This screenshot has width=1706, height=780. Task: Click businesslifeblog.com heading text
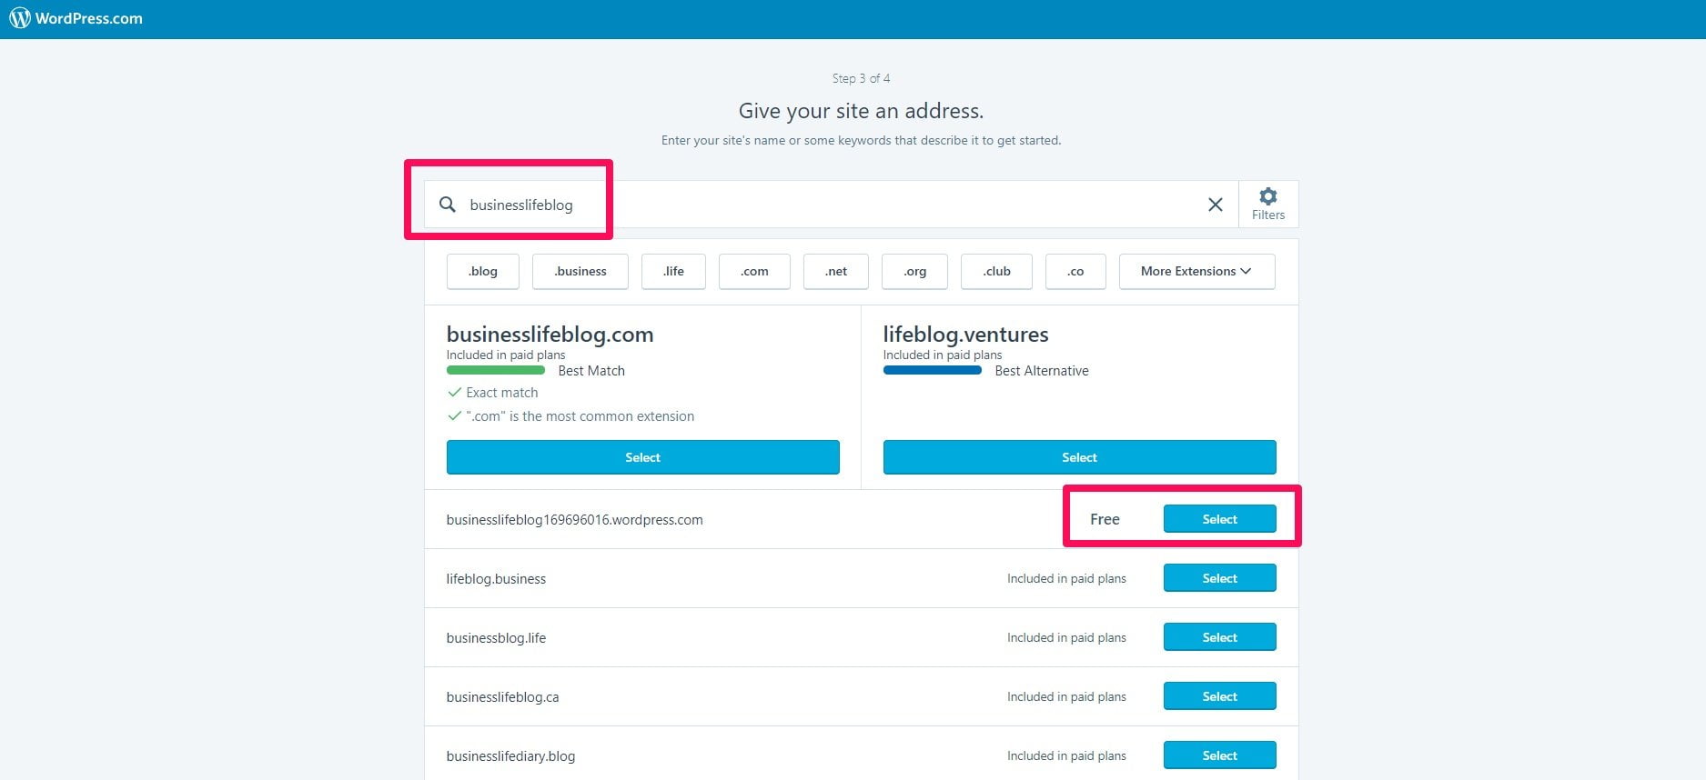[x=550, y=335]
